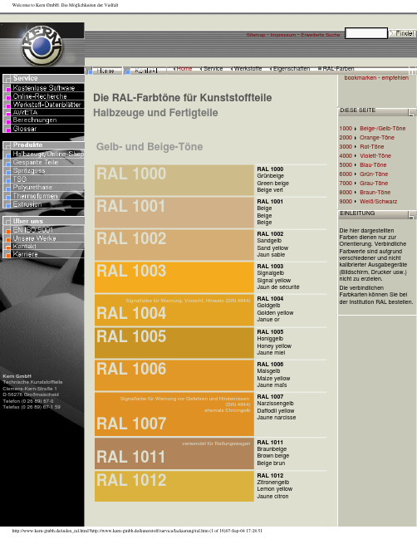Open Werkstoff-Datenblätter in Service menu

[44, 105]
